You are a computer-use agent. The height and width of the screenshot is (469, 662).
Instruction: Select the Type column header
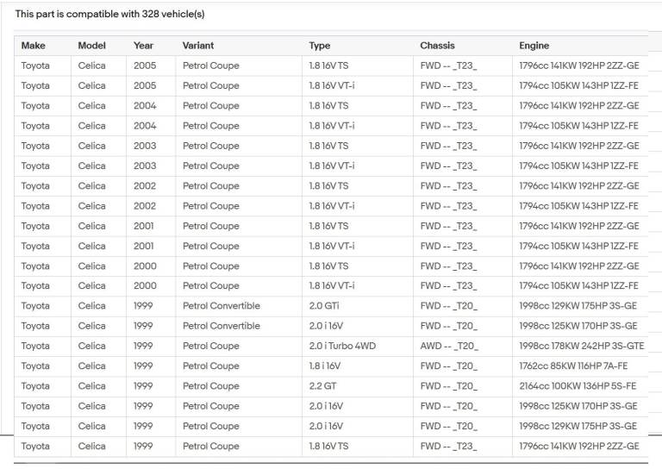click(x=319, y=46)
